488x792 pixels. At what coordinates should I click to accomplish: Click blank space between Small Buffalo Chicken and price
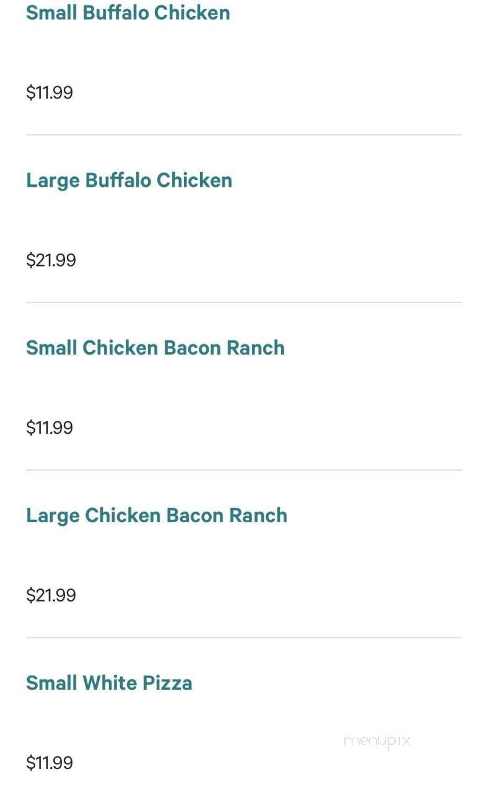pos(244,53)
